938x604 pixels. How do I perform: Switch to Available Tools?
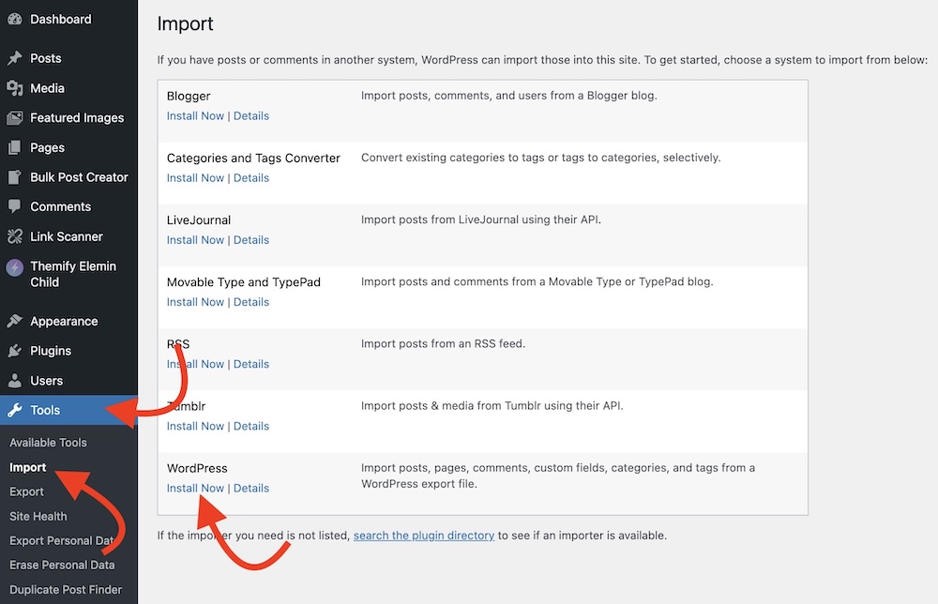(x=48, y=442)
